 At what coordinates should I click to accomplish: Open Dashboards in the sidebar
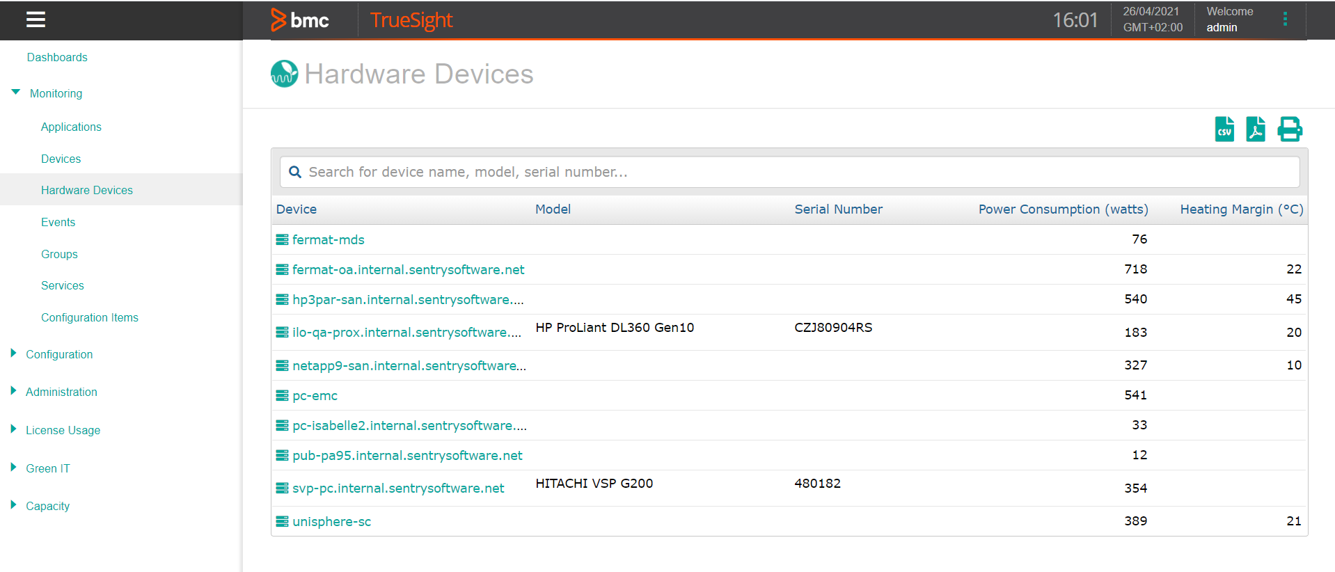click(57, 57)
